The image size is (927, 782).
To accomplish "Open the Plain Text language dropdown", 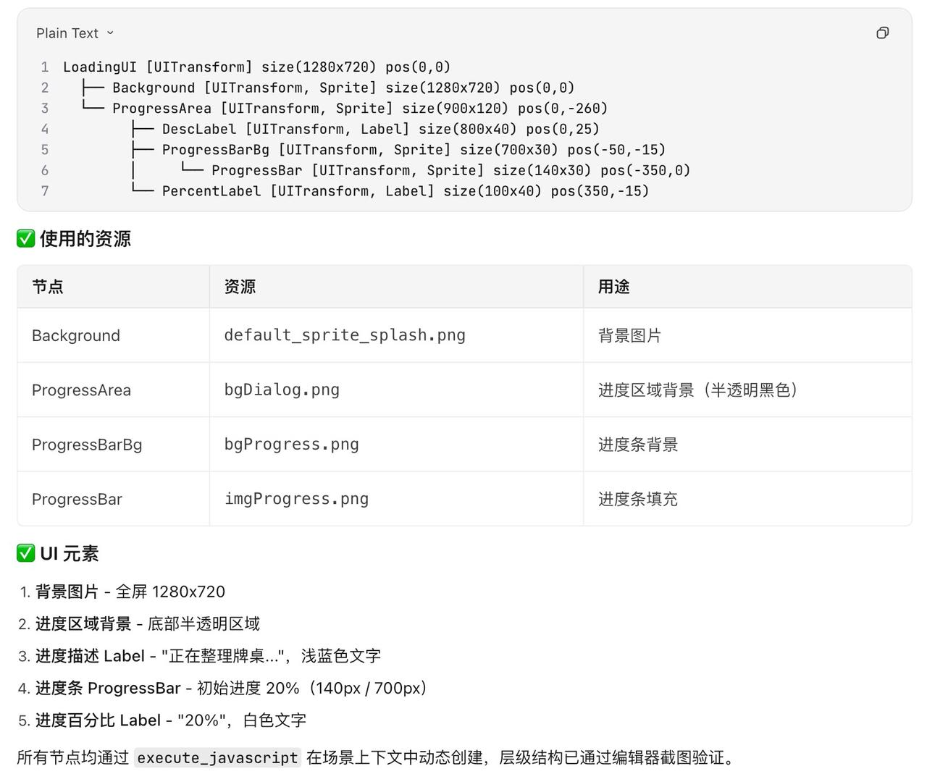I will coord(75,33).
